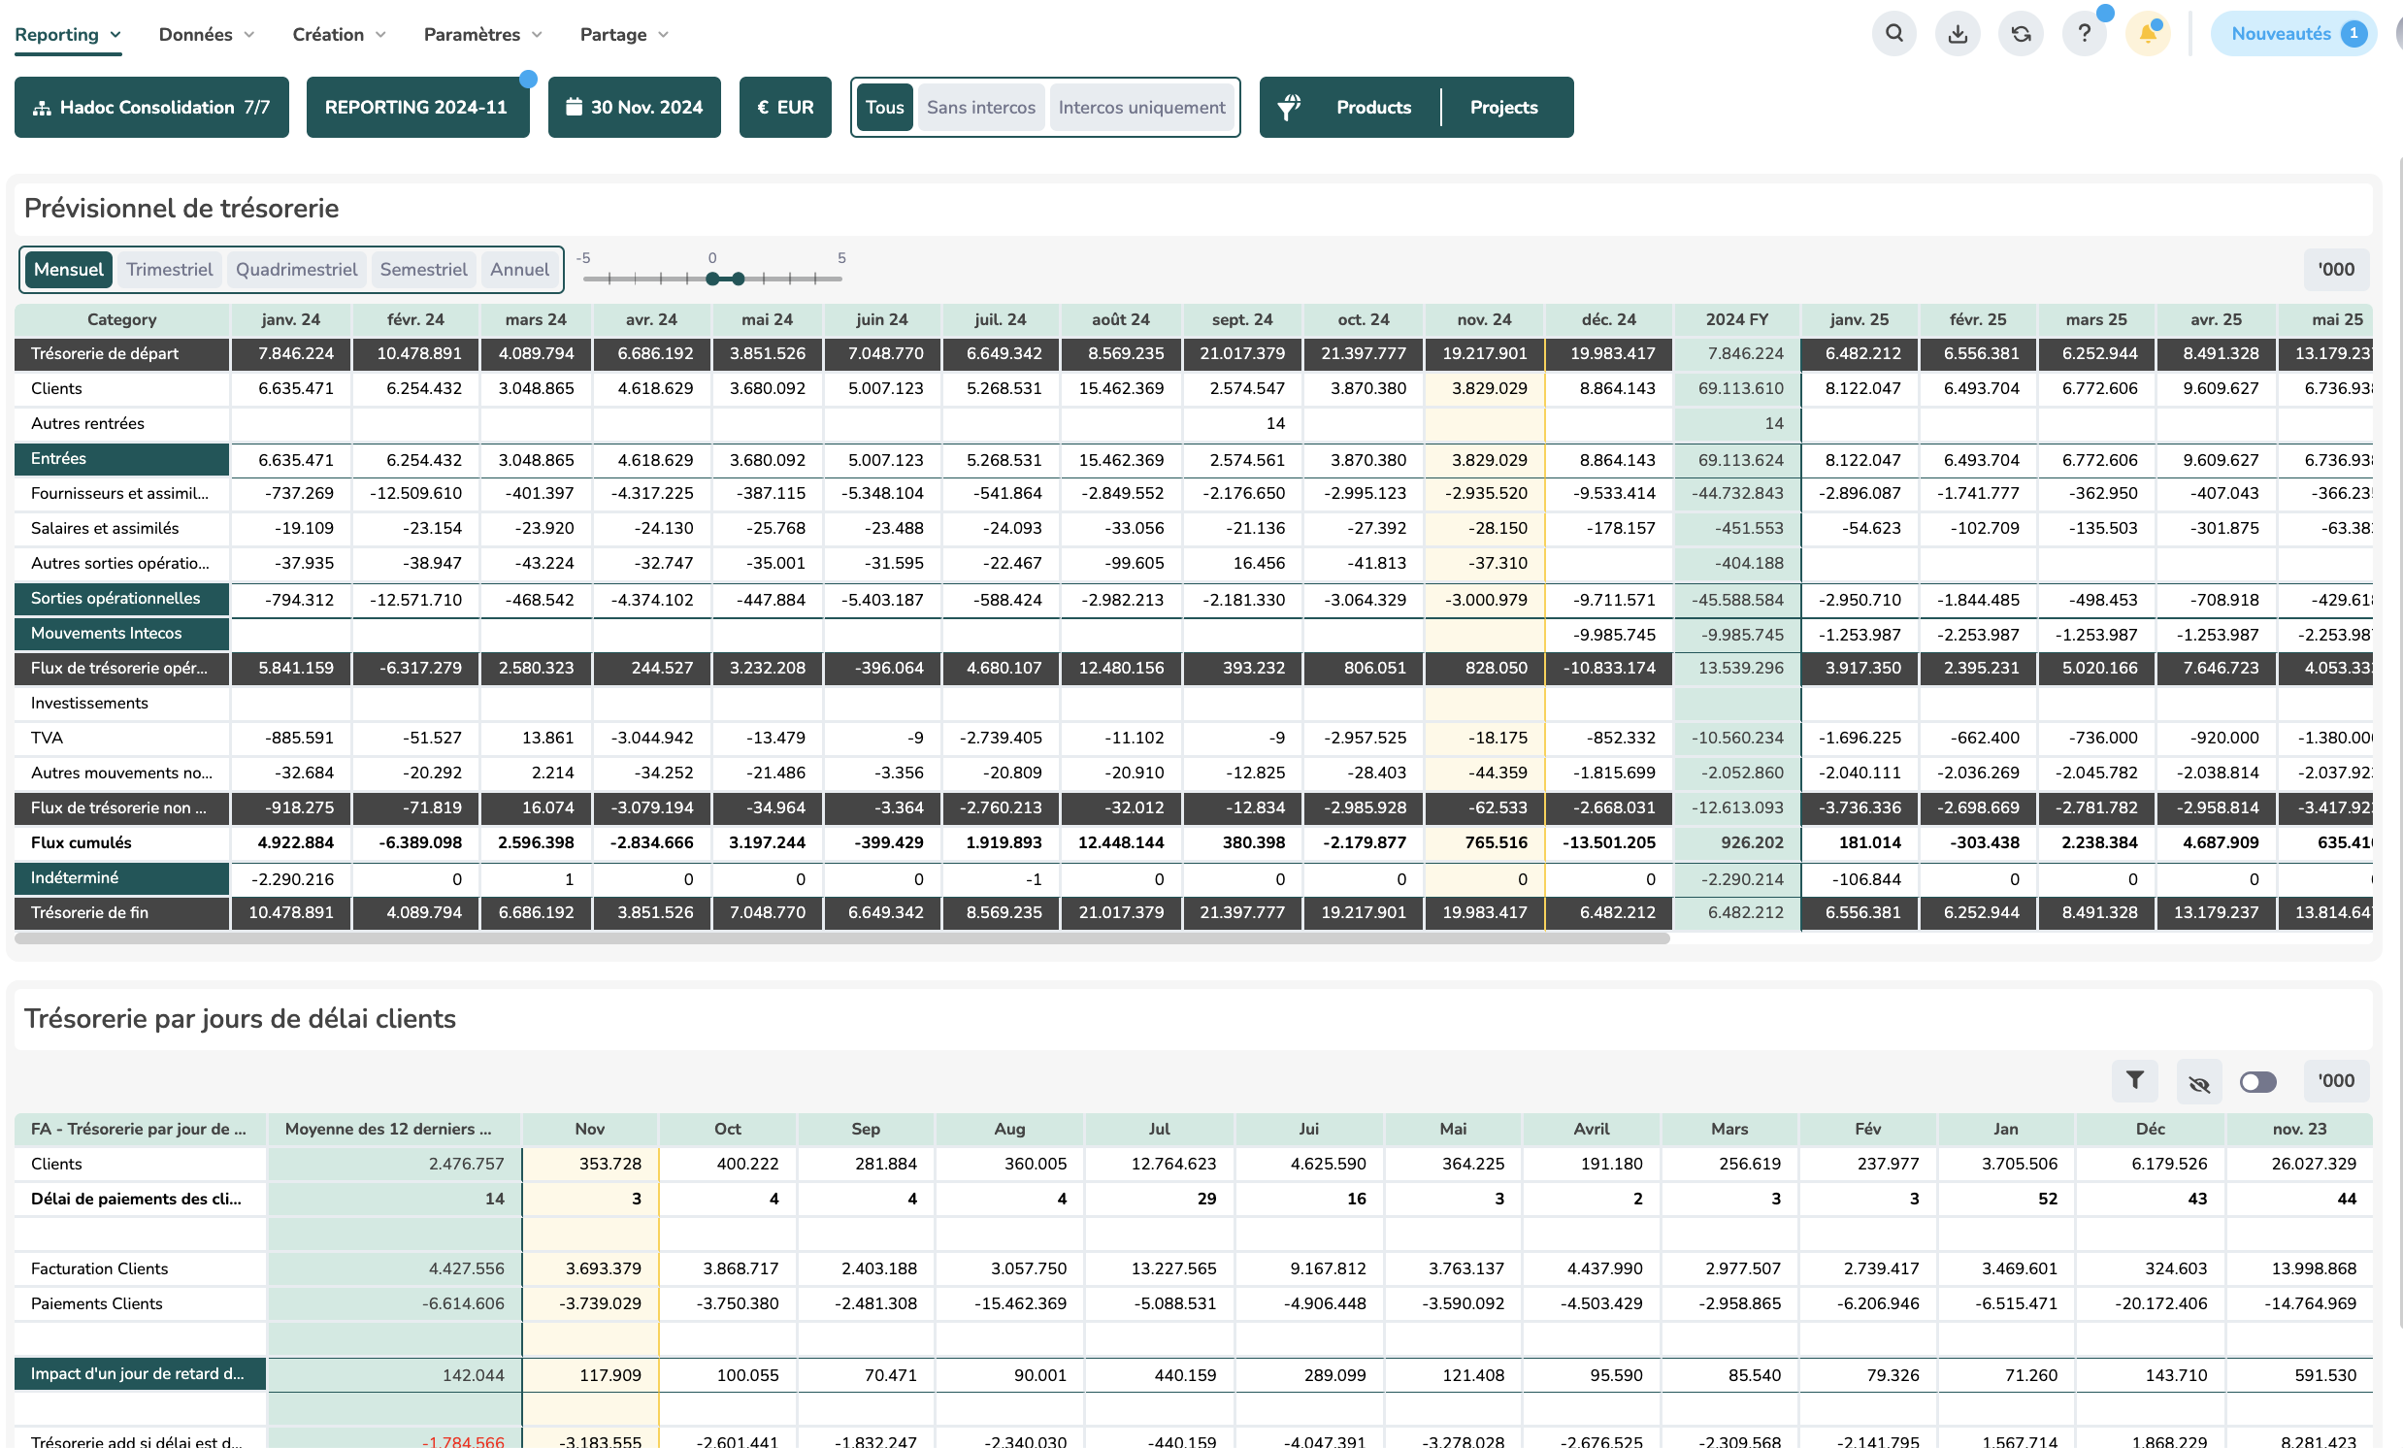The width and height of the screenshot is (2403, 1448).
Task: Switch to Annuel period view
Action: click(520, 270)
